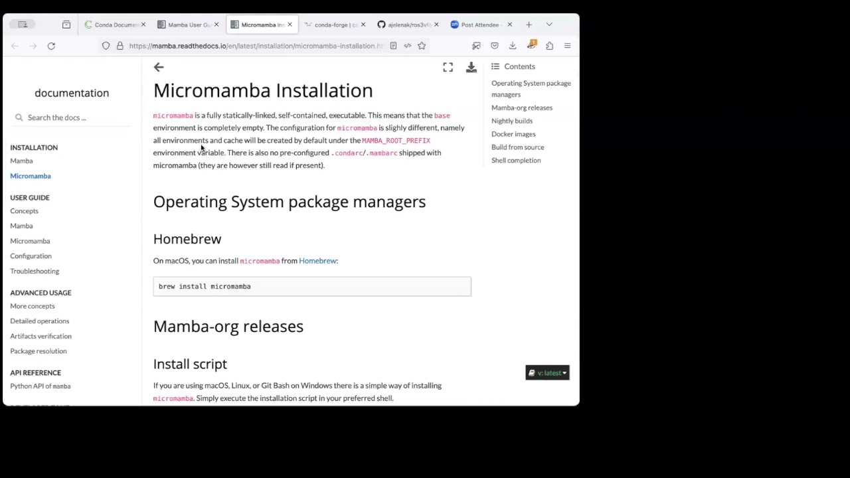Click the site security padlock icon
850x478 pixels.
point(120,46)
